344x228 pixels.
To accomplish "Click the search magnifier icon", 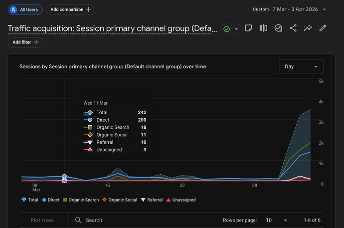I will point(78,220).
